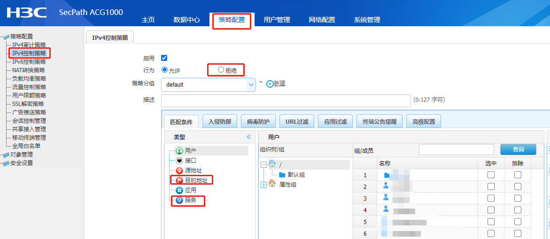Click the 安全设置 tree icon

[6, 163]
